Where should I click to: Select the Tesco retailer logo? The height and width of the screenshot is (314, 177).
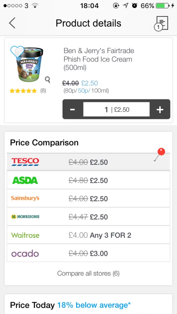pyautogui.click(x=25, y=162)
